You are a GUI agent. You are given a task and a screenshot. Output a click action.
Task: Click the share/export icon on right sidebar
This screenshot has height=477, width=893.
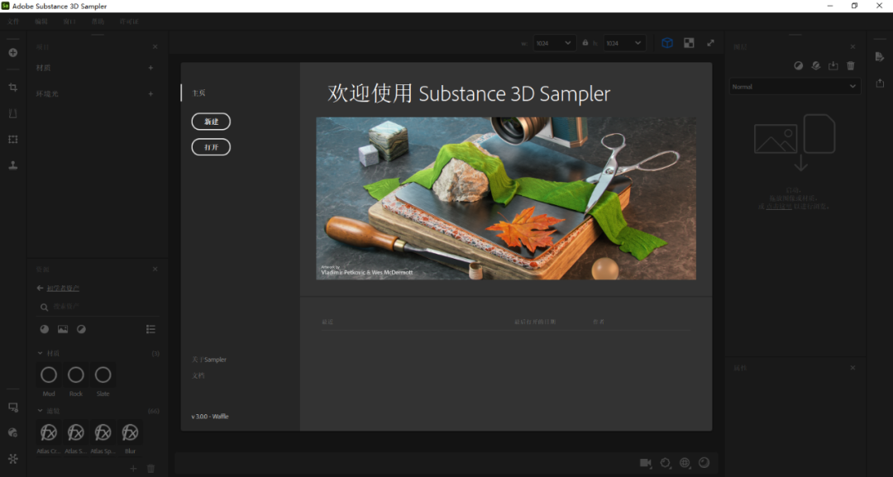pyautogui.click(x=880, y=82)
